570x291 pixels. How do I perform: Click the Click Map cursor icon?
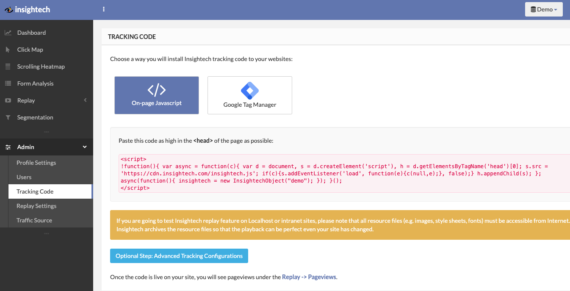[x=8, y=50]
